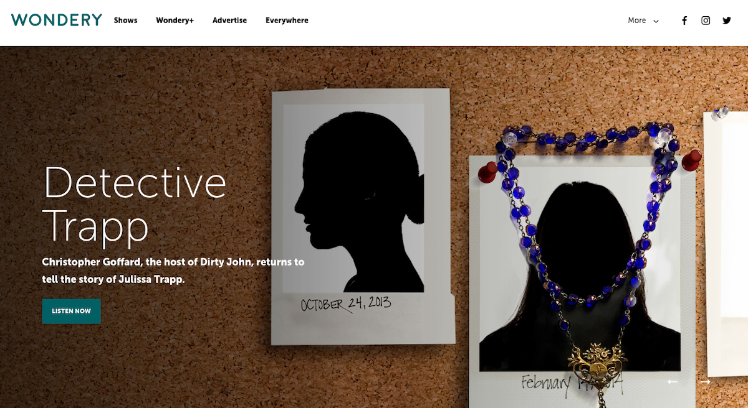748x408 pixels.
Task: Open Wondery's Facebook page icon
Action: [x=684, y=21]
